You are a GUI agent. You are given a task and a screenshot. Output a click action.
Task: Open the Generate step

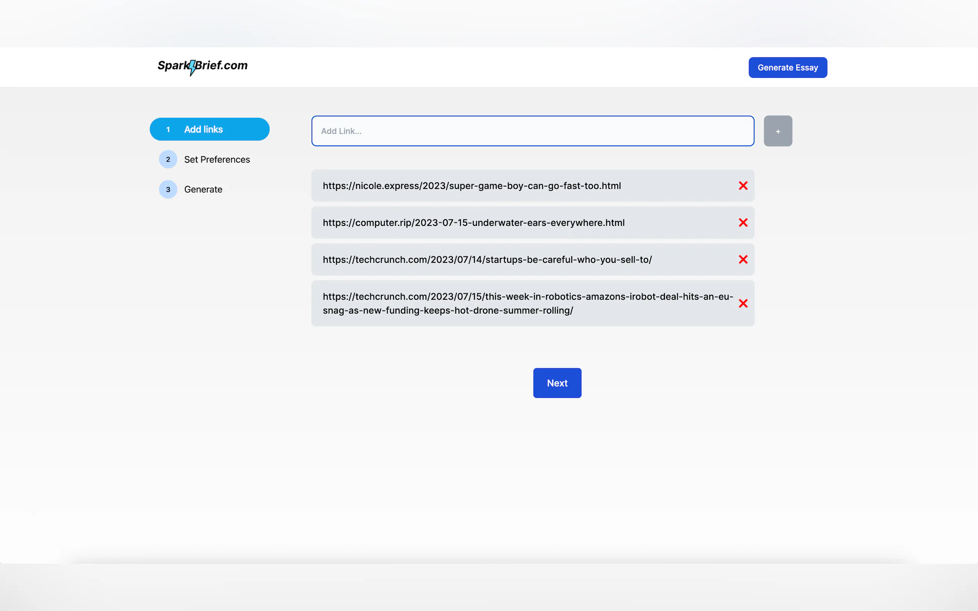coord(203,190)
